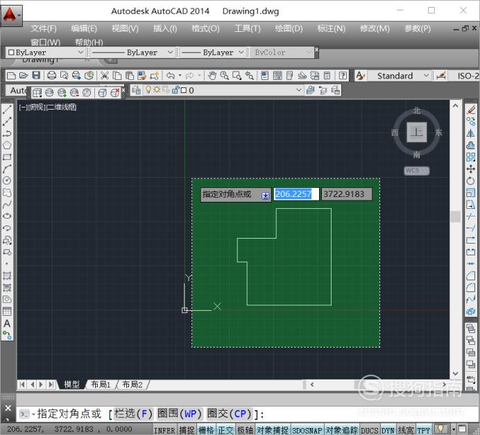
Task: Toggle 正交 ortho mode
Action: click(225, 430)
